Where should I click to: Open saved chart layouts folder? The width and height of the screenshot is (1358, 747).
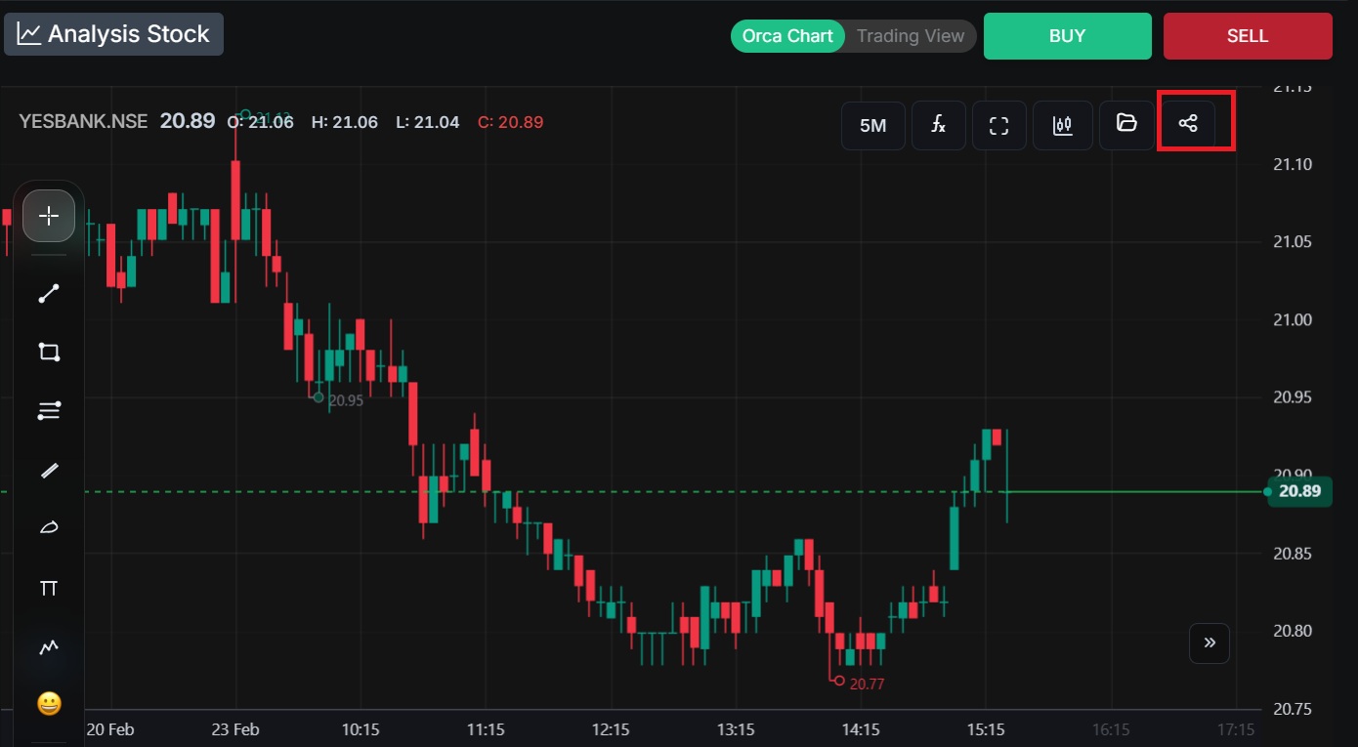(x=1126, y=124)
